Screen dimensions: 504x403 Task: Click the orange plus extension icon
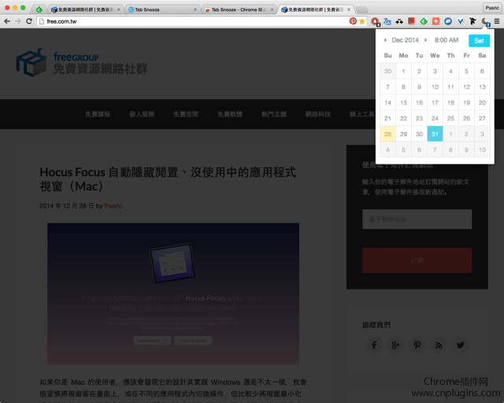click(435, 21)
